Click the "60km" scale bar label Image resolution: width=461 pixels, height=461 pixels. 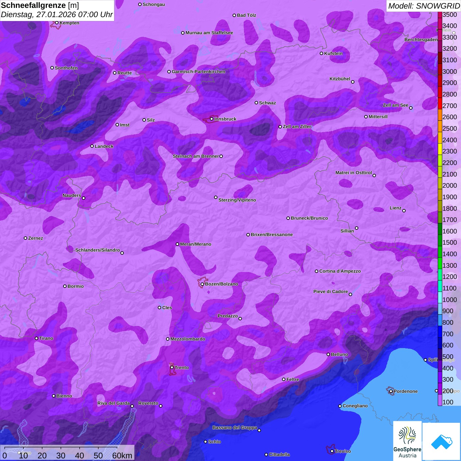(x=122, y=455)
